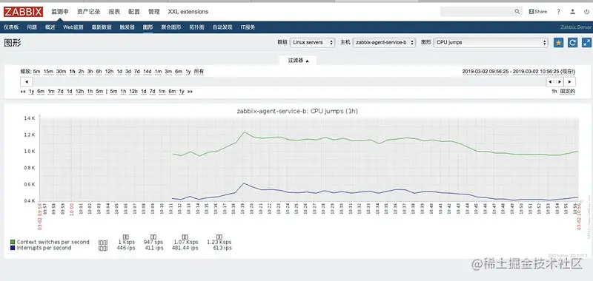Image resolution: width=593 pixels, height=281 pixels.
Task: Switch to fullscreen with the expand icon
Action: [586, 43]
